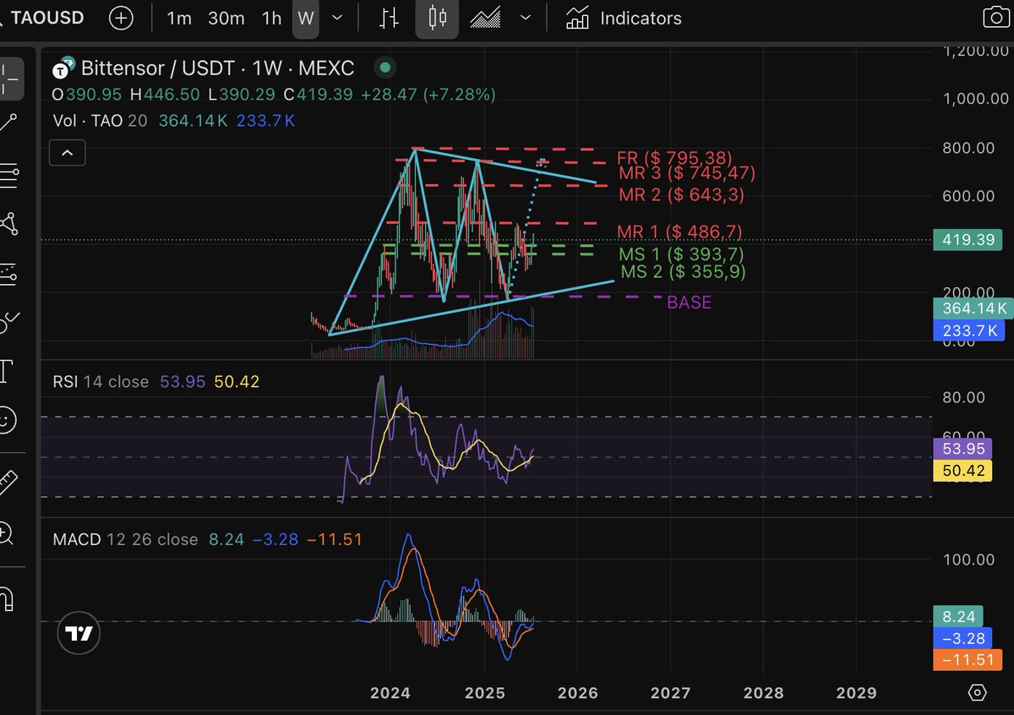The width and height of the screenshot is (1014, 715).
Task: Select the W weekly timeframe
Action: [306, 18]
